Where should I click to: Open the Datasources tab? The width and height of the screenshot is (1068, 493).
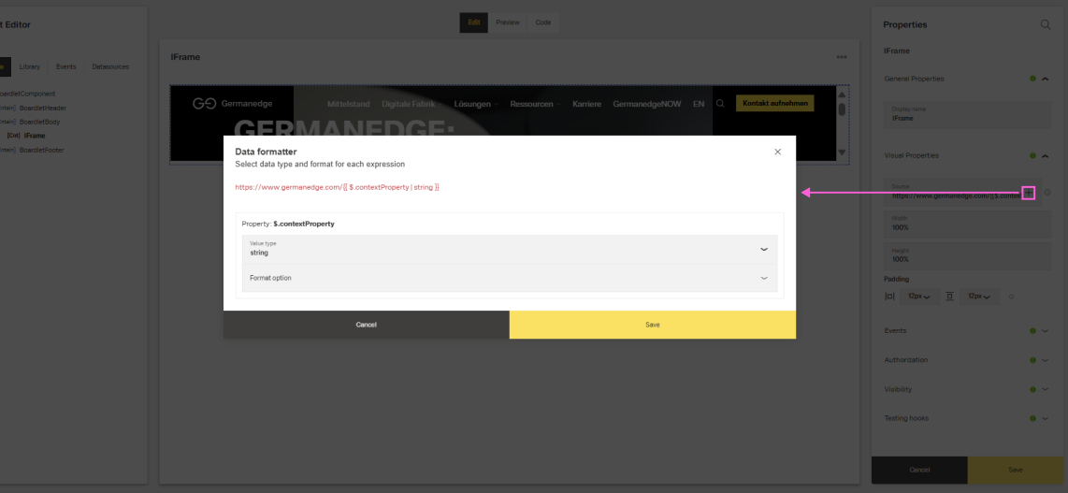[110, 66]
